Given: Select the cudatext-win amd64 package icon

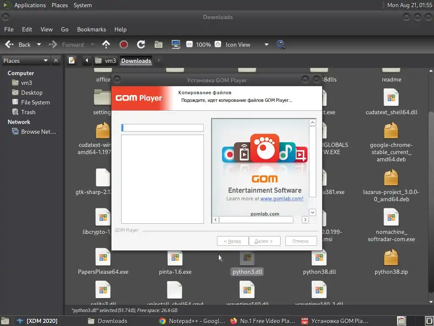Looking at the screenshot, I should click(103, 131).
